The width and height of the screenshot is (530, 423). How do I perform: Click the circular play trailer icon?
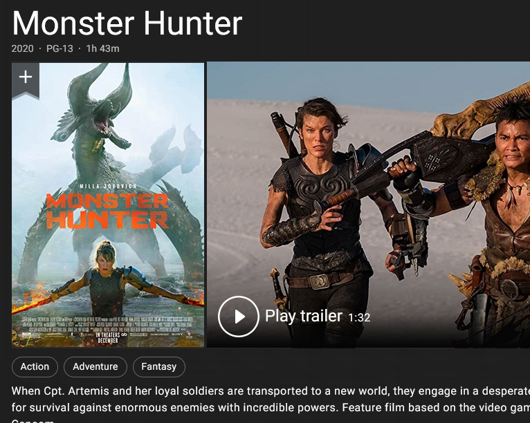(x=239, y=317)
